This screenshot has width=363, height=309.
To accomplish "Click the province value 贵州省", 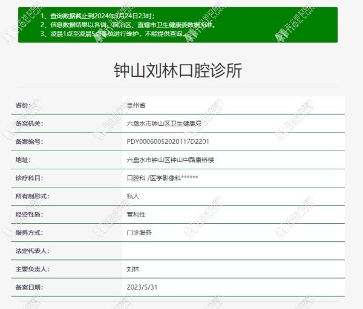I will click(136, 105).
